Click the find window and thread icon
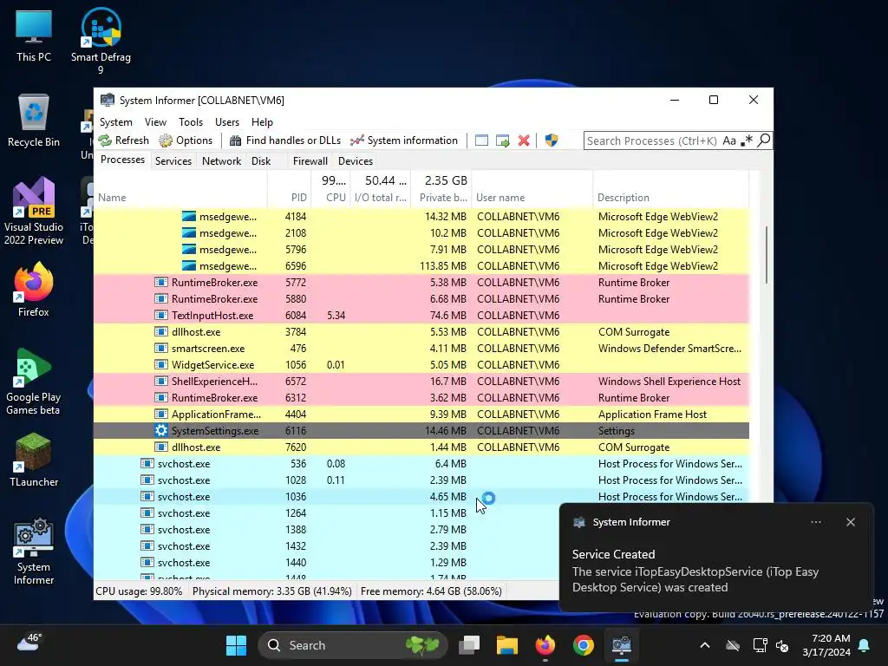 point(502,140)
